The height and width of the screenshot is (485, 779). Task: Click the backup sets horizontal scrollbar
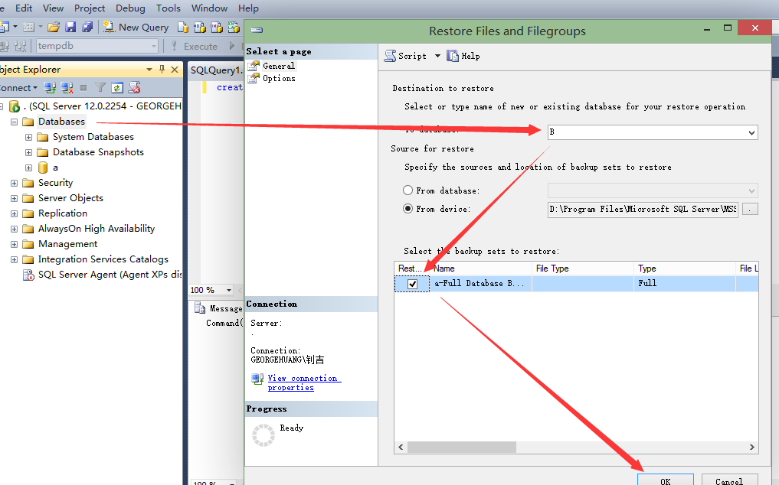[x=574, y=448]
